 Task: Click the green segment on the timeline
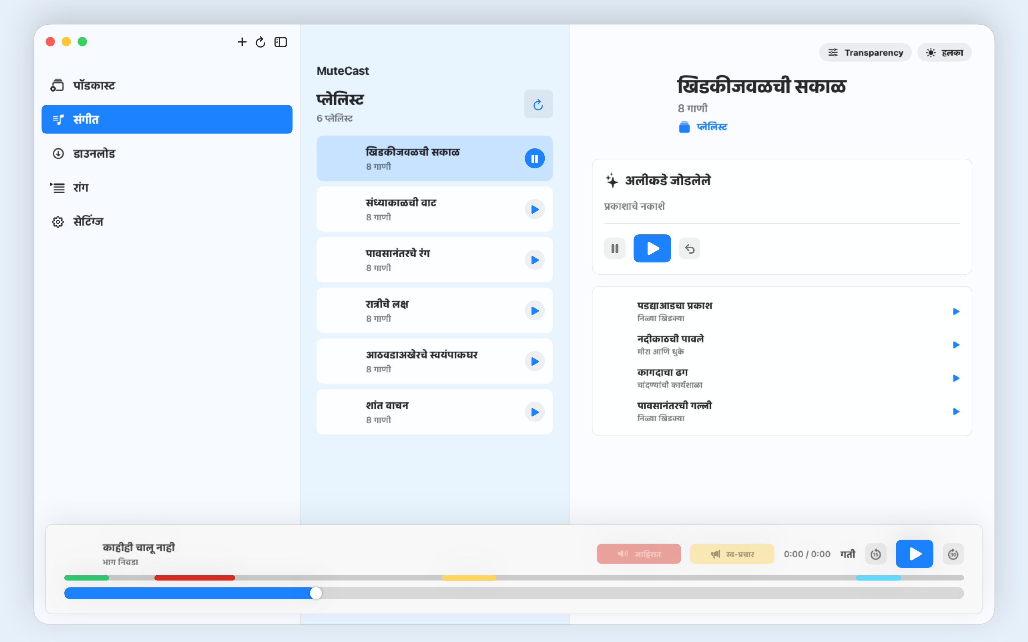click(x=87, y=578)
